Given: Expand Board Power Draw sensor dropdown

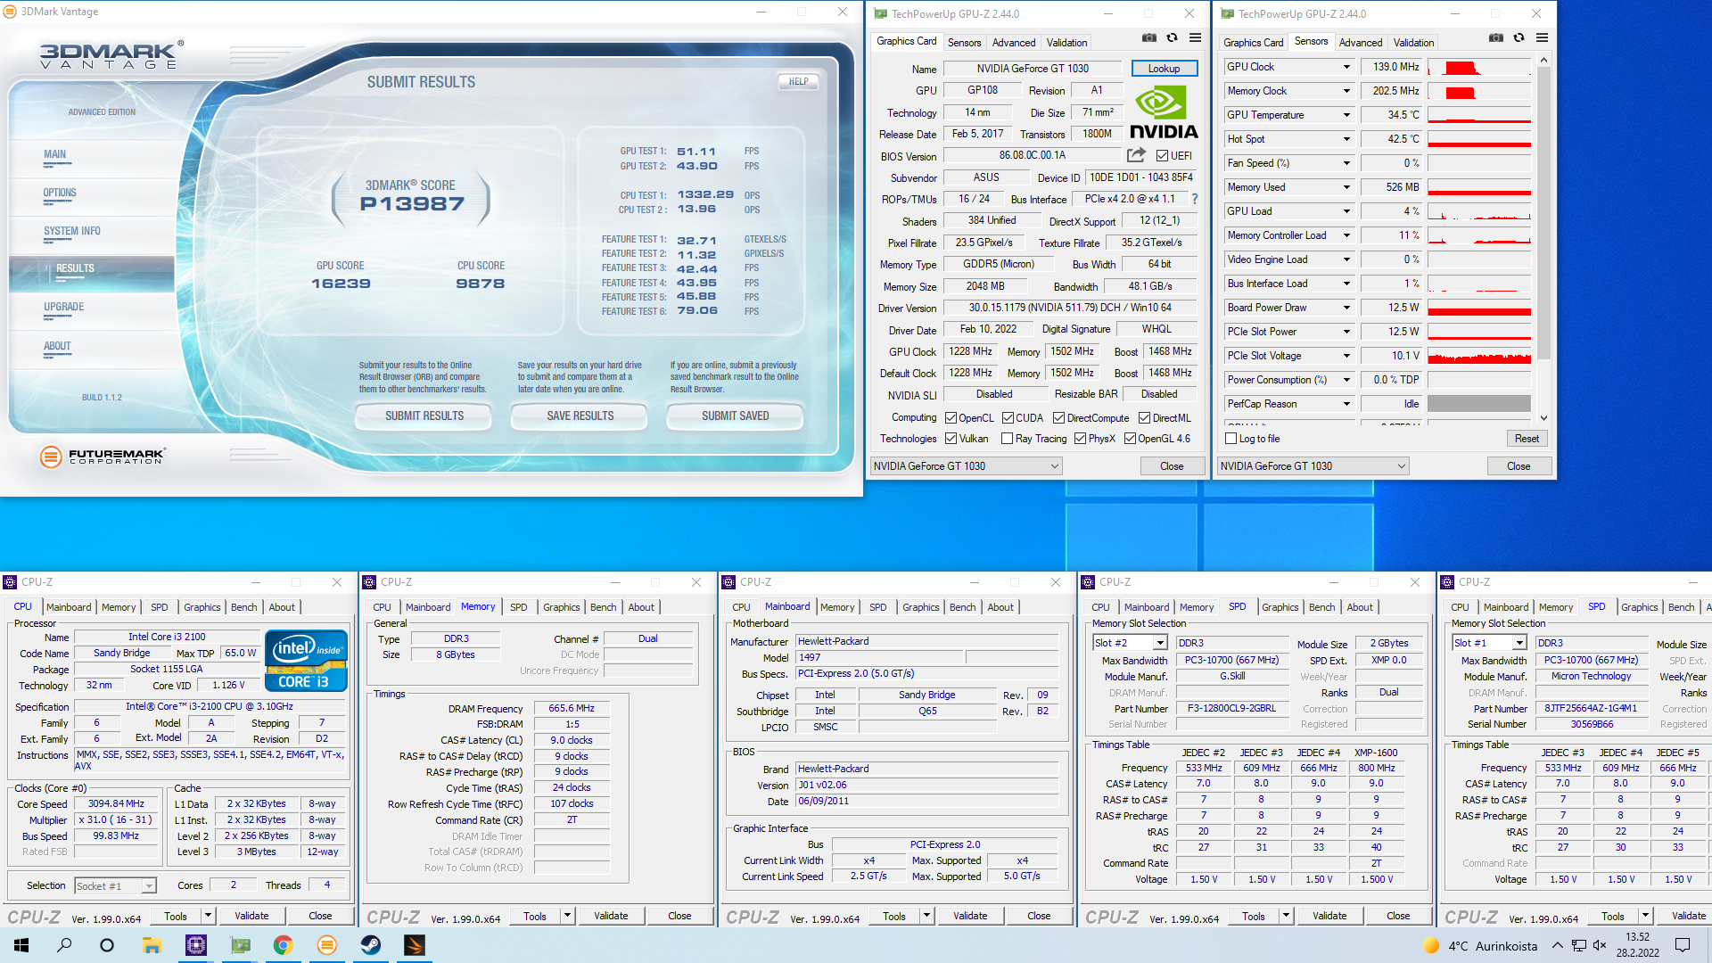Looking at the screenshot, I should pos(1346,308).
